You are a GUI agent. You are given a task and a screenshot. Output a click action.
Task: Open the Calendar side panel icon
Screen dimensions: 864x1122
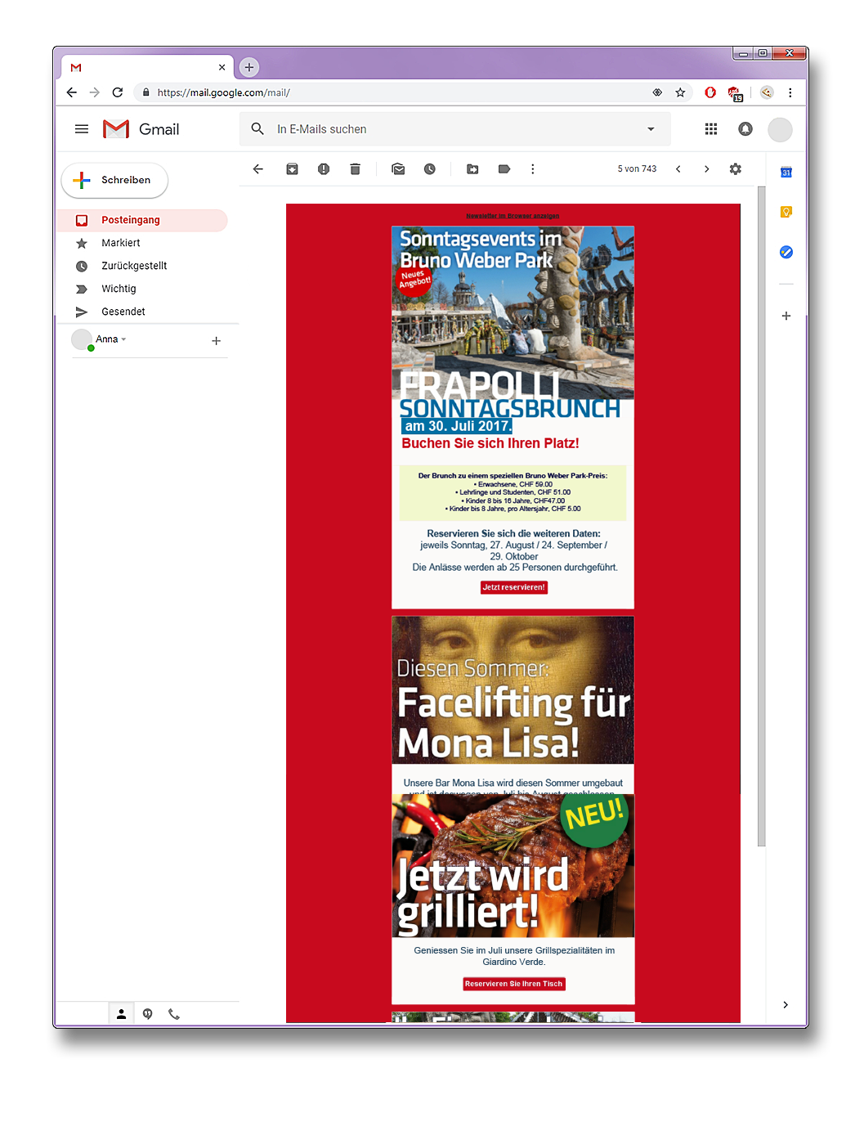(786, 173)
